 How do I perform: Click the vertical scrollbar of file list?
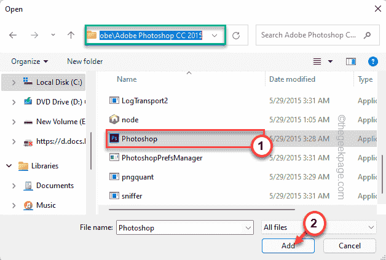click(x=382, y=175)
